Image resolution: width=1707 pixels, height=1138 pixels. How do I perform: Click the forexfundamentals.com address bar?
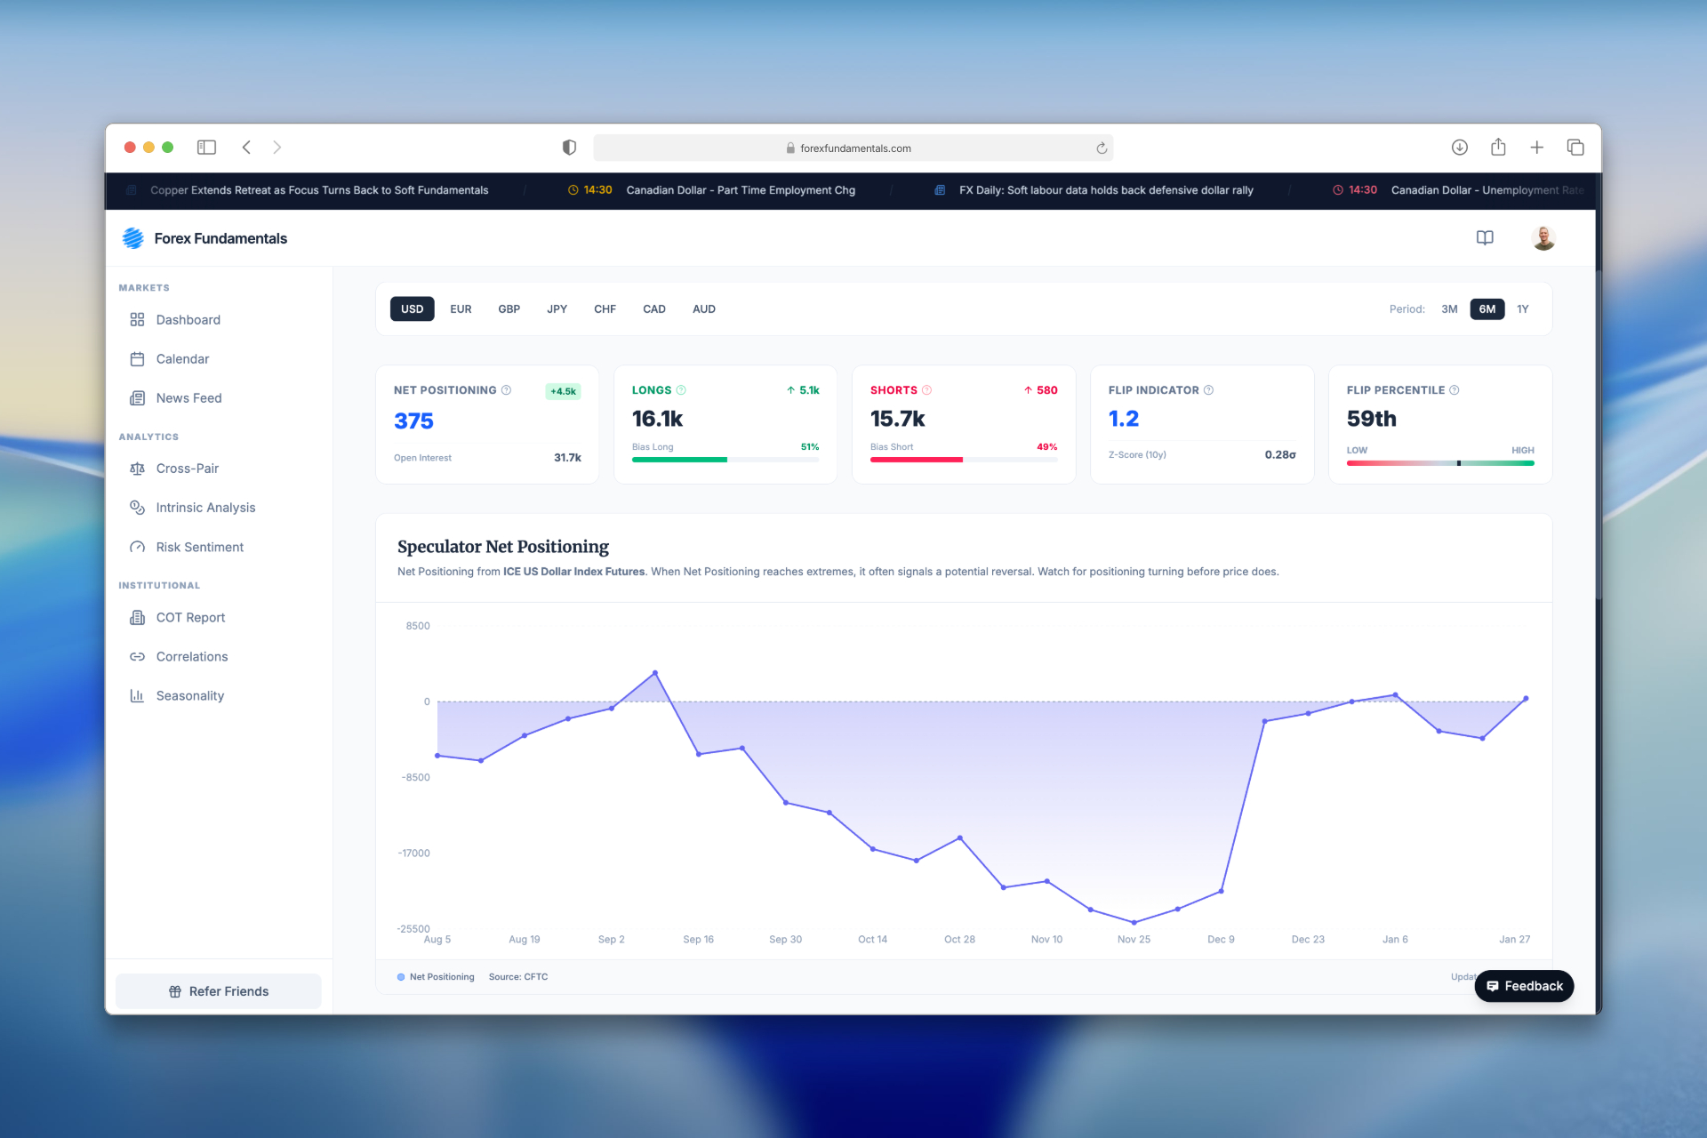853,148
